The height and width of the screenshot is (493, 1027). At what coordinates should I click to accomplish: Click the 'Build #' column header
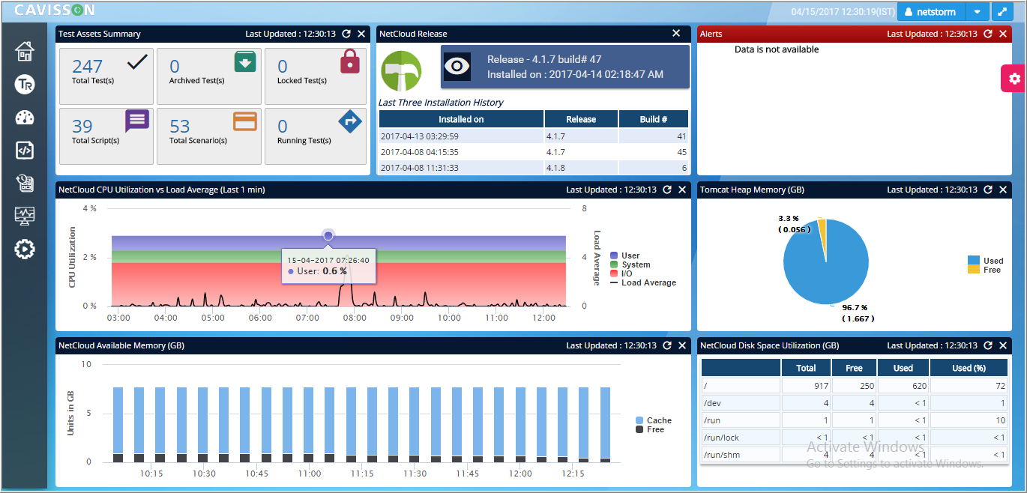tap(654, 119)
